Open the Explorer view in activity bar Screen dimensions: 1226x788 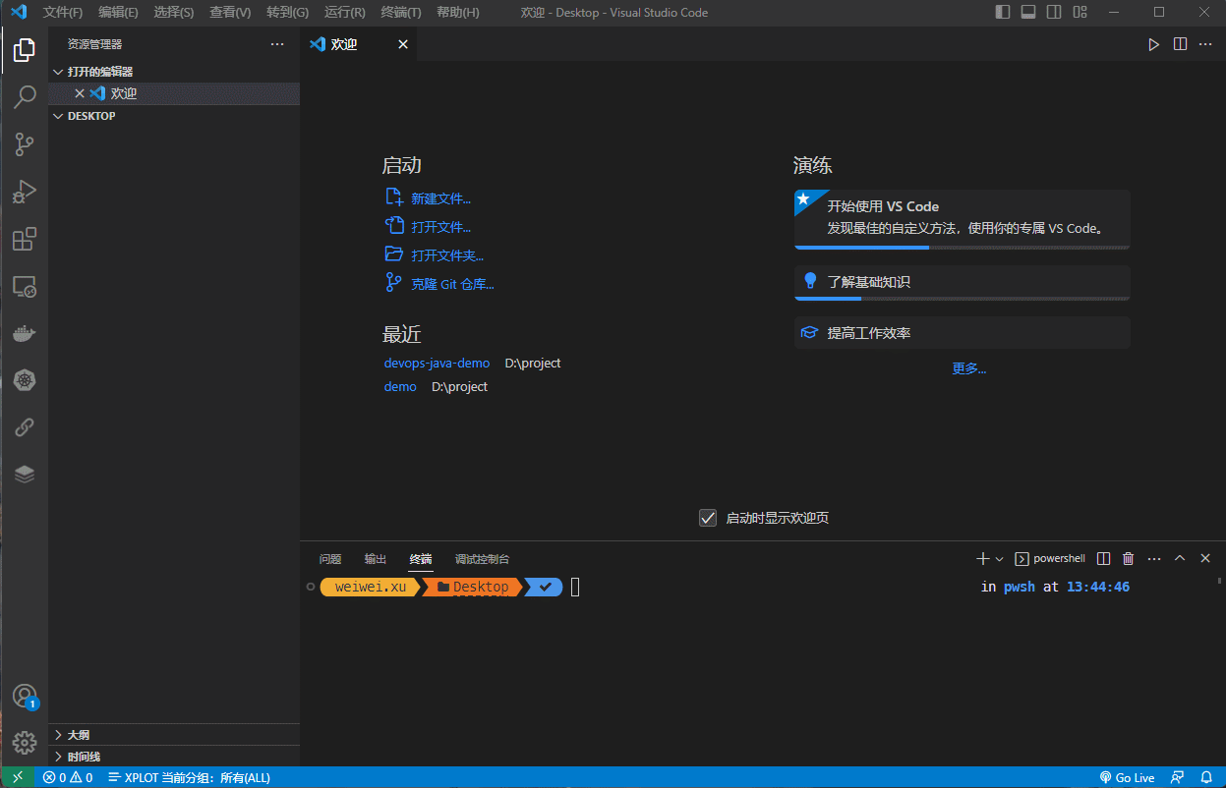pyautogui.click(x=25, y=49)
